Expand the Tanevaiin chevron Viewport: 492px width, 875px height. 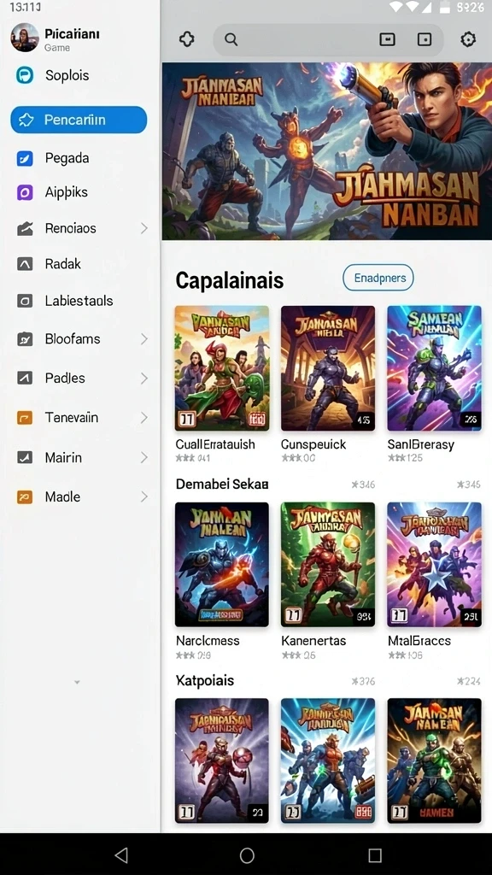143,417
